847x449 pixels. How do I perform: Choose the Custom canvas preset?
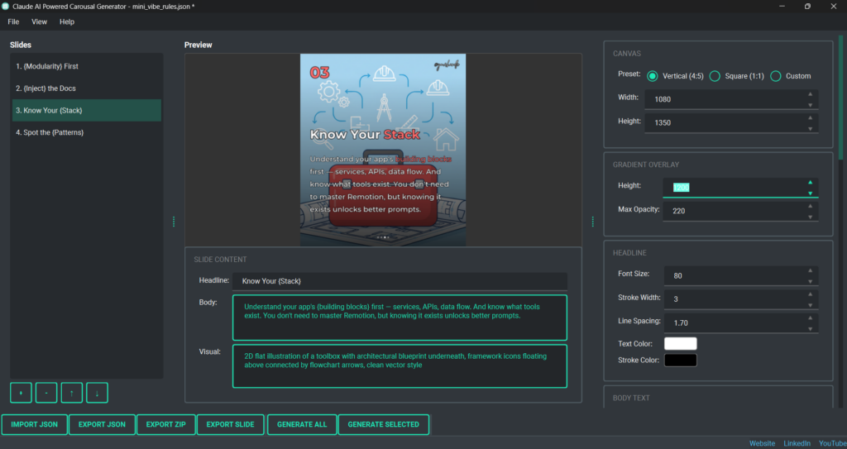(776, 76)
